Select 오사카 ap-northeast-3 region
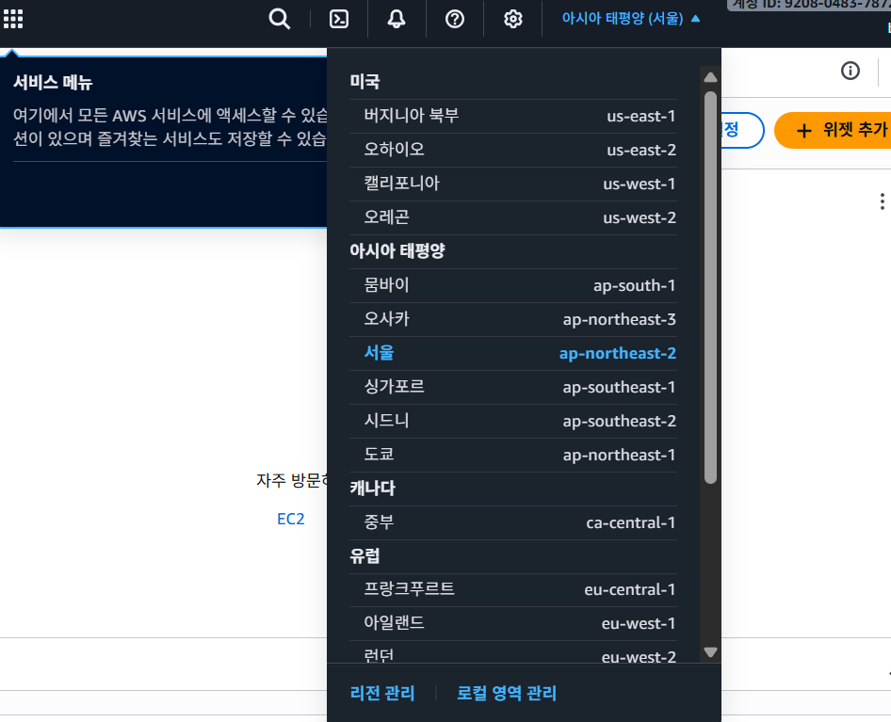Image resolution: width=891 pixels, height=722 pixels. (513, 319)
